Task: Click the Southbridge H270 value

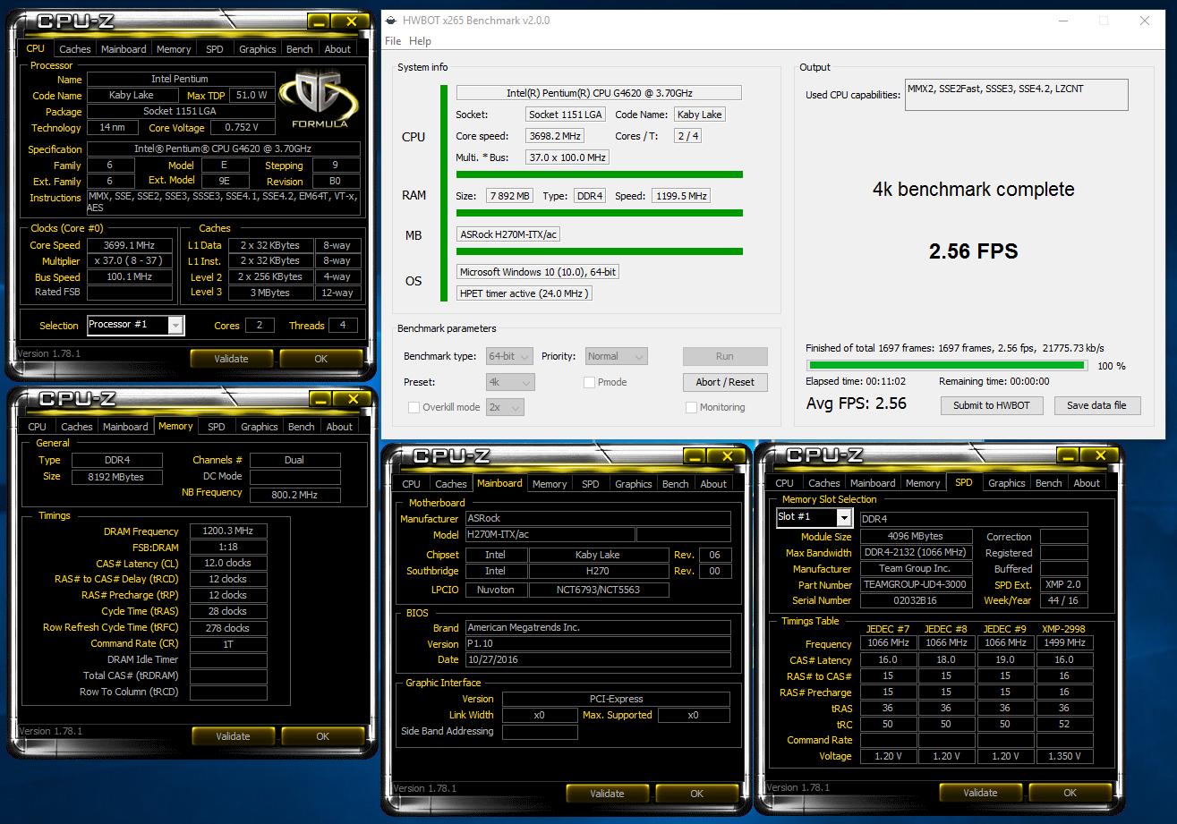Action: click(599, 571)
